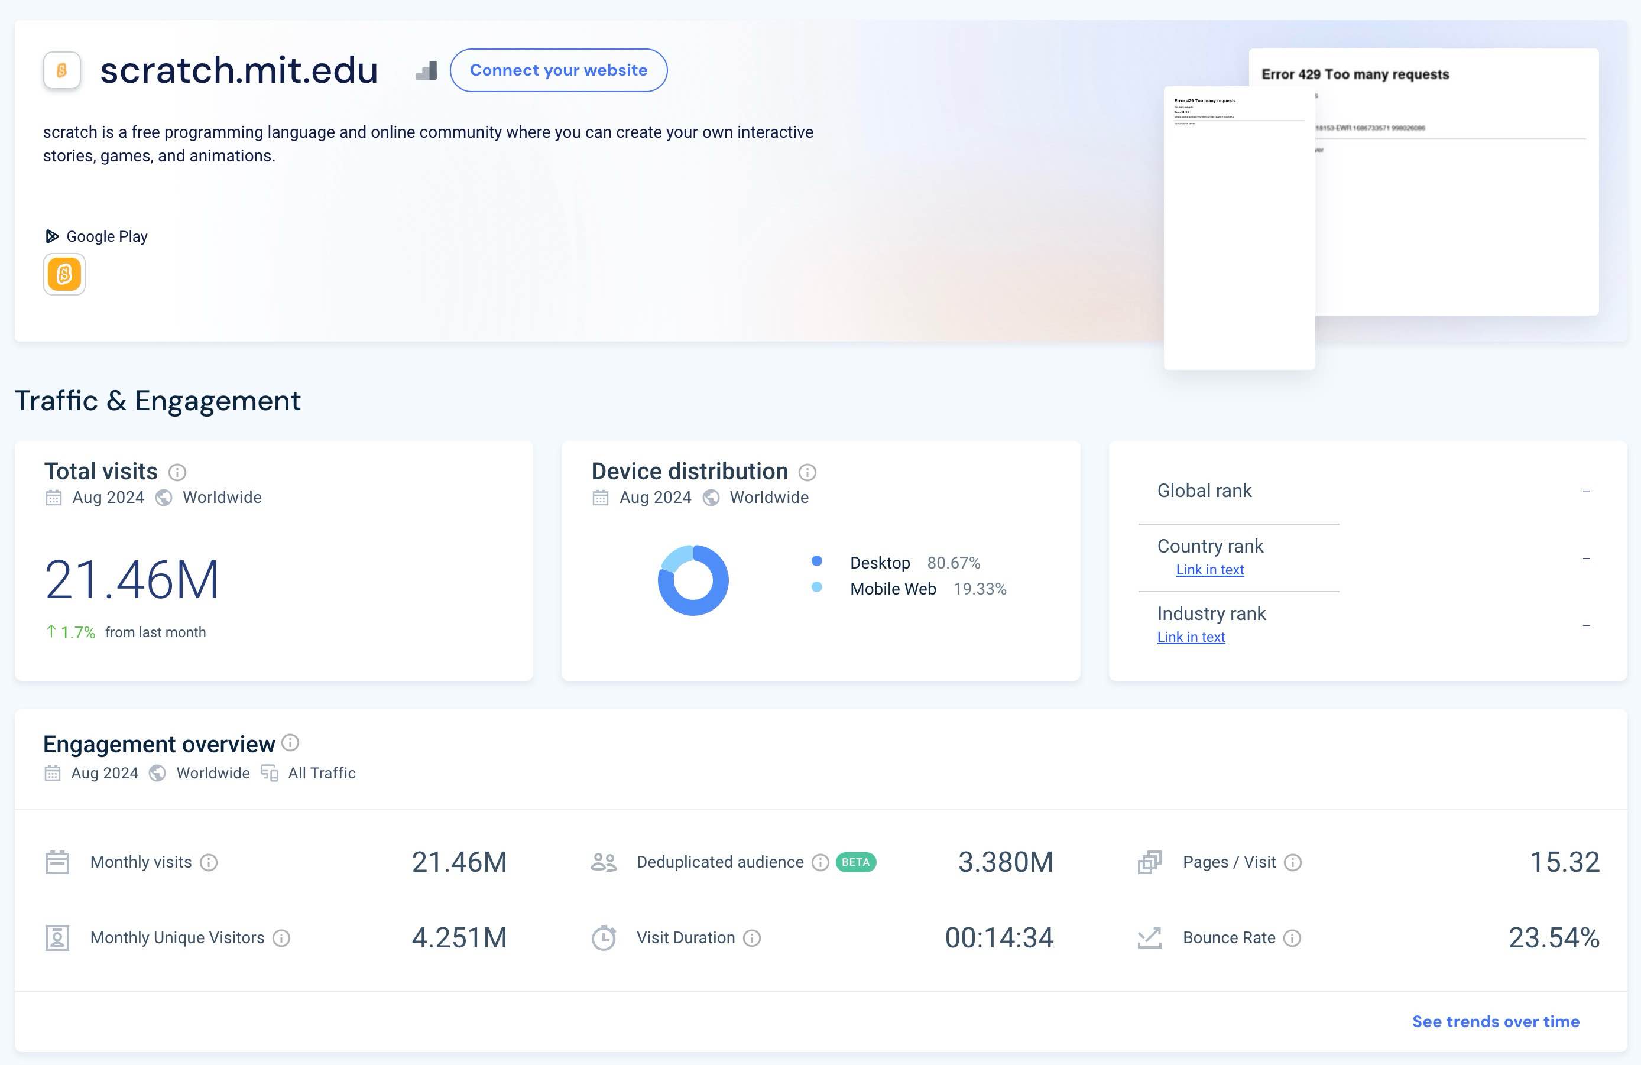Click the Monthly Unique Visitors person icon
Image resolution: width=1641 pixels, height=1065 pixels.
57,938
